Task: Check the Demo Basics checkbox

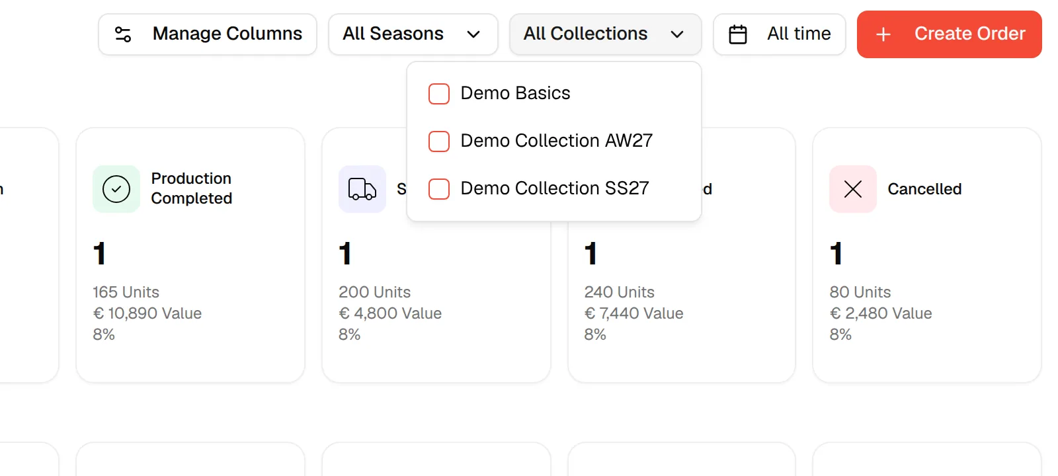Action: (439, 94)
